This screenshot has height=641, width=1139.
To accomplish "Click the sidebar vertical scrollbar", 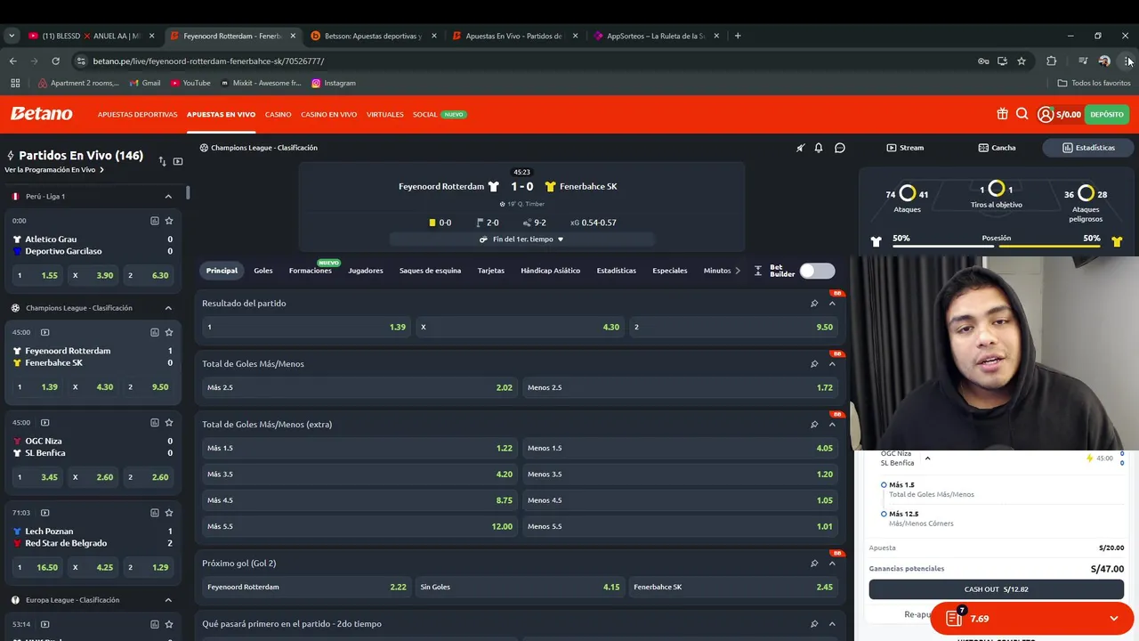I will [188, 192].
